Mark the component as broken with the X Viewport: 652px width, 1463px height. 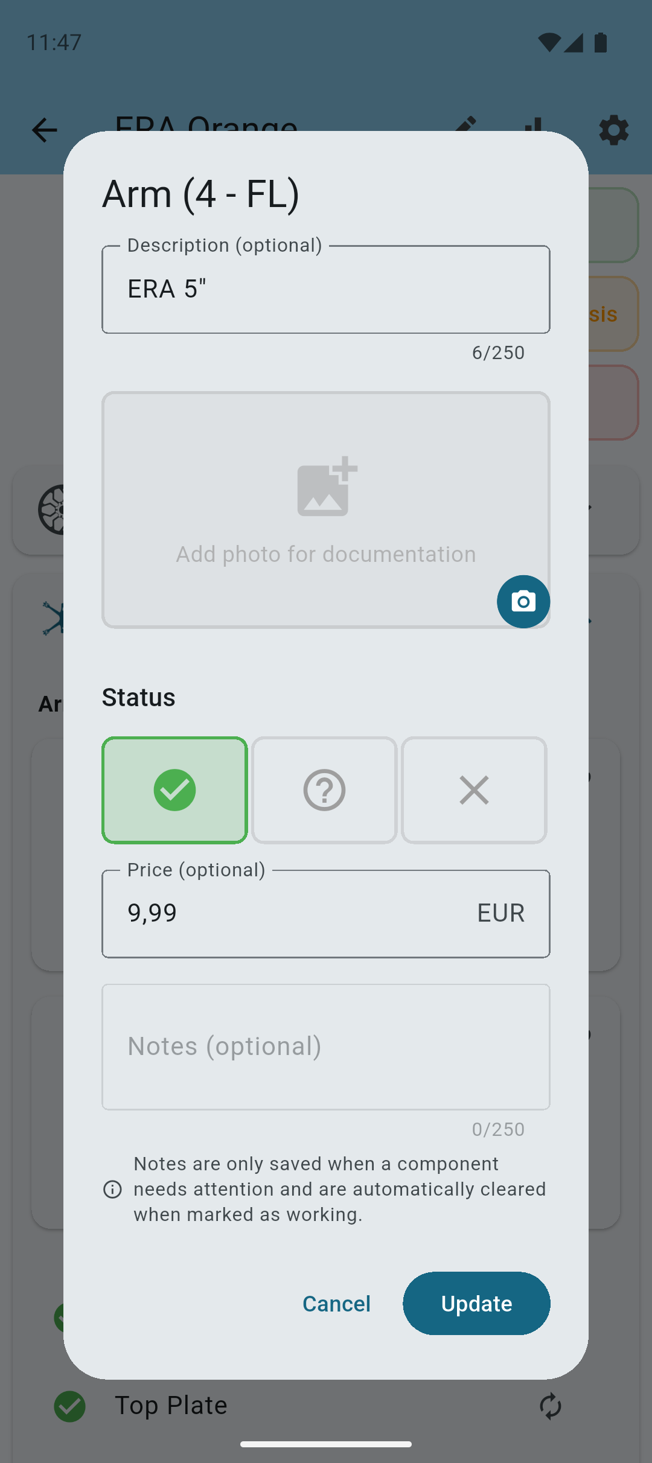[x=474, y=789]
